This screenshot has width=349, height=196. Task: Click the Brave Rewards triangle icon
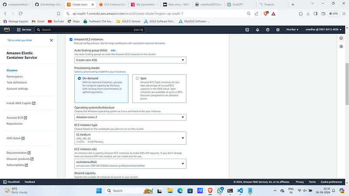[273, 13]
